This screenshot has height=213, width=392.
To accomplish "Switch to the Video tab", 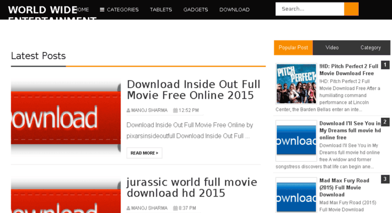I will pos(332,48).
